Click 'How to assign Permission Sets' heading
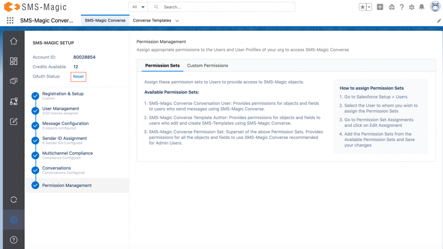 pyautogui.click(x=372, y=88)
